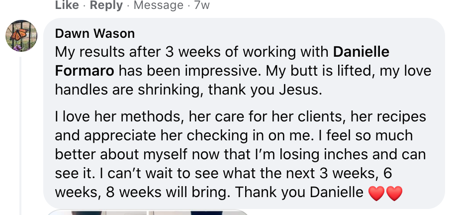Open the left attached photo thumbnail
Screen dimensions: 456x215
98,213
